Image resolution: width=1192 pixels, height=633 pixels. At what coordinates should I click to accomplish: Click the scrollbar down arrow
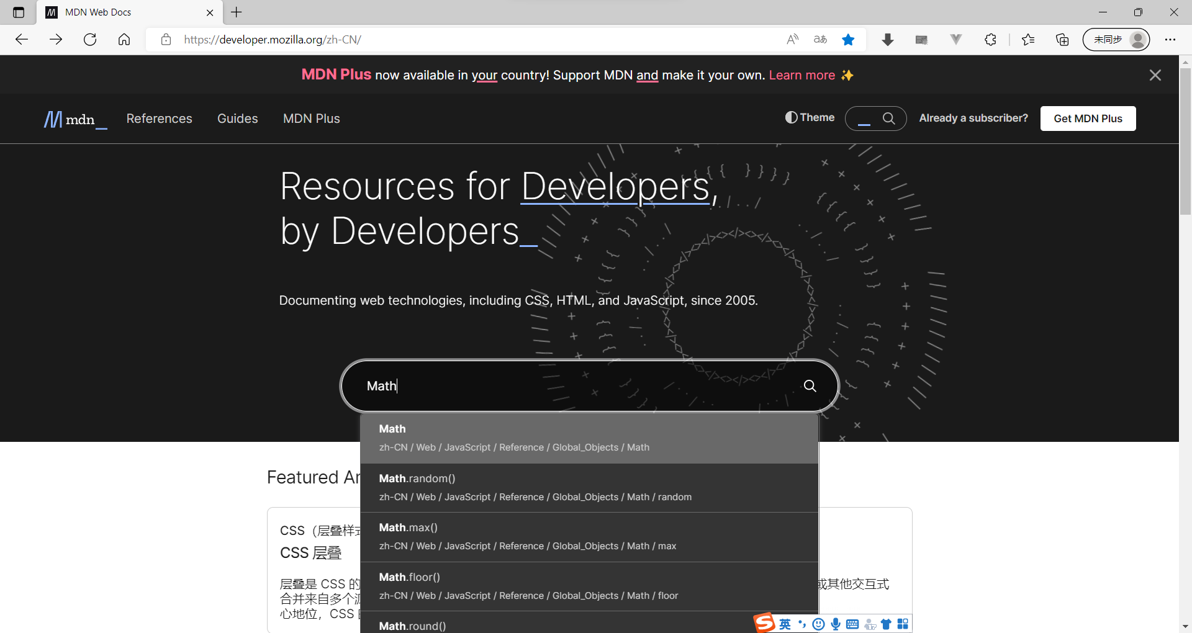(x=1185, y=627)
